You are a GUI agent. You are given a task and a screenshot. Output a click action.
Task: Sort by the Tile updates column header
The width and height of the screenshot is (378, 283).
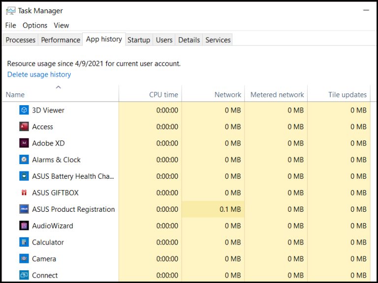[339, 94]
